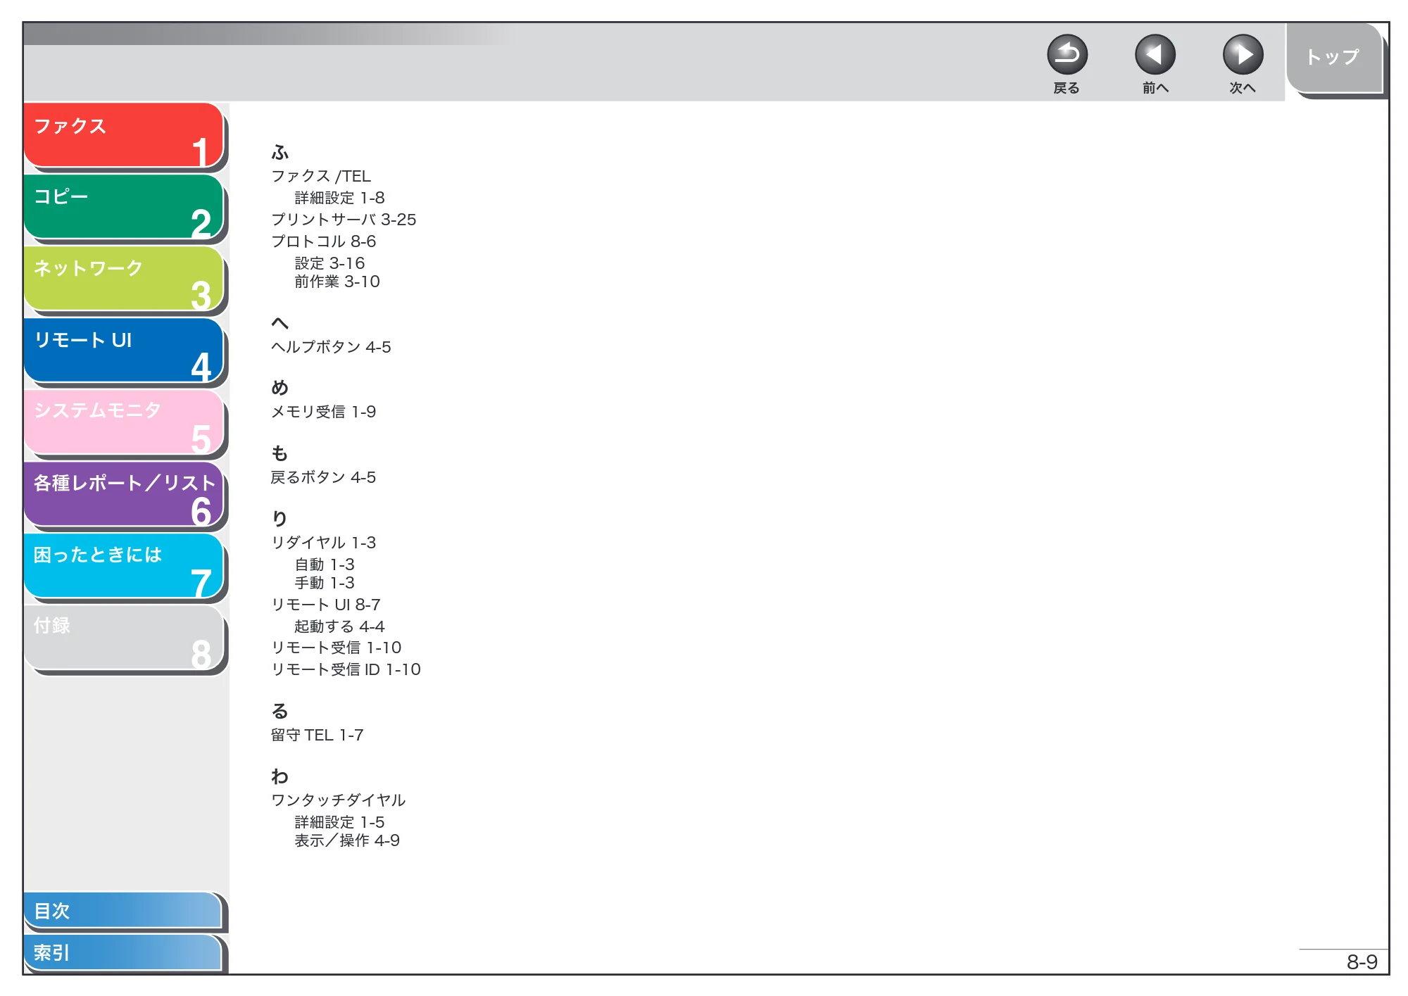
Task: Select chapter 3 ネットワーク tab
Action: pos(124,278)
